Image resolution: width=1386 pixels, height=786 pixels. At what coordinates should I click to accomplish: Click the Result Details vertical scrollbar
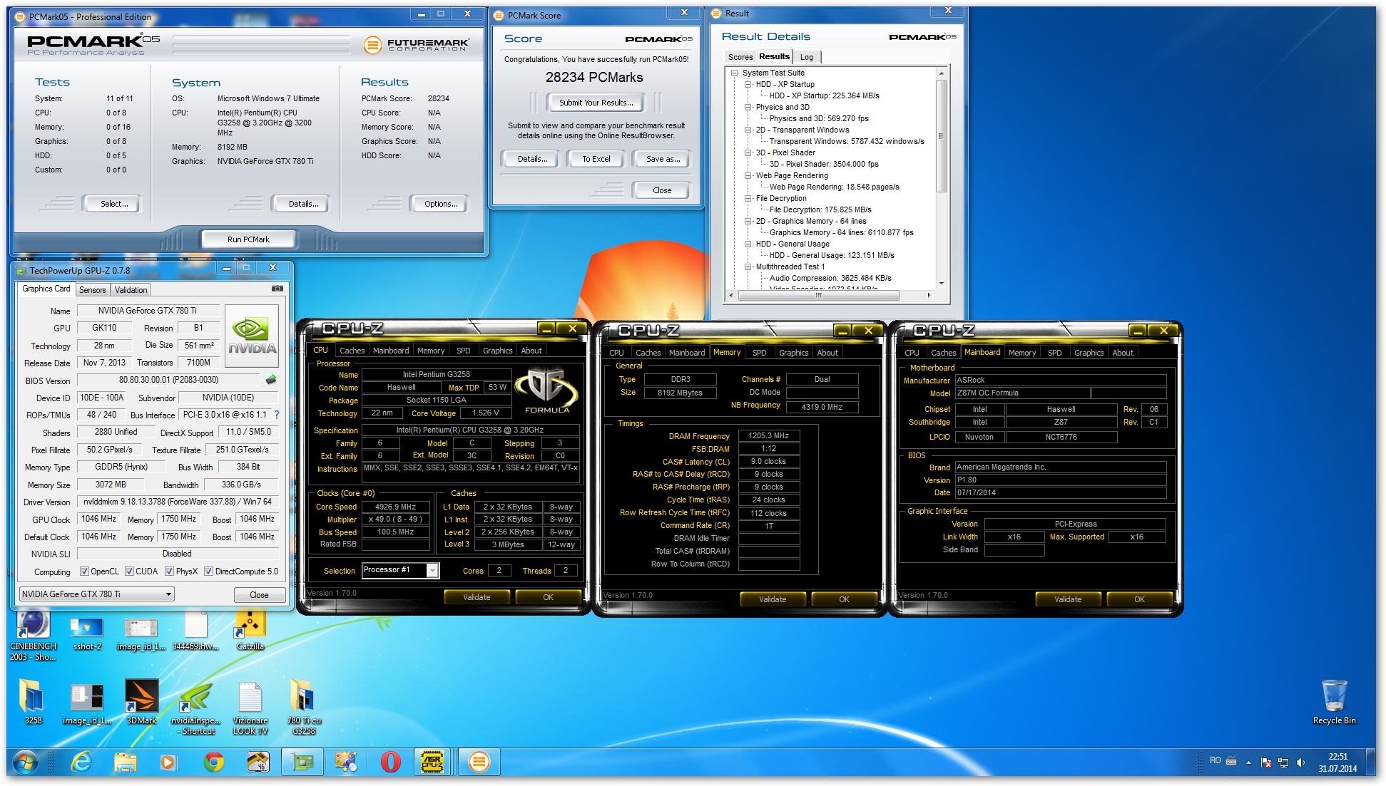941,135
